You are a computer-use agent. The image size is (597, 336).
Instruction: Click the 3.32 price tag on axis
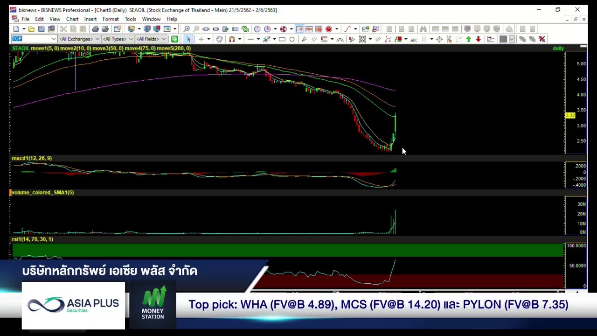click(570, 116)
